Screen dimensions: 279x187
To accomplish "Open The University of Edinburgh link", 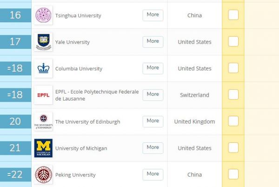I will click(87, 122).
